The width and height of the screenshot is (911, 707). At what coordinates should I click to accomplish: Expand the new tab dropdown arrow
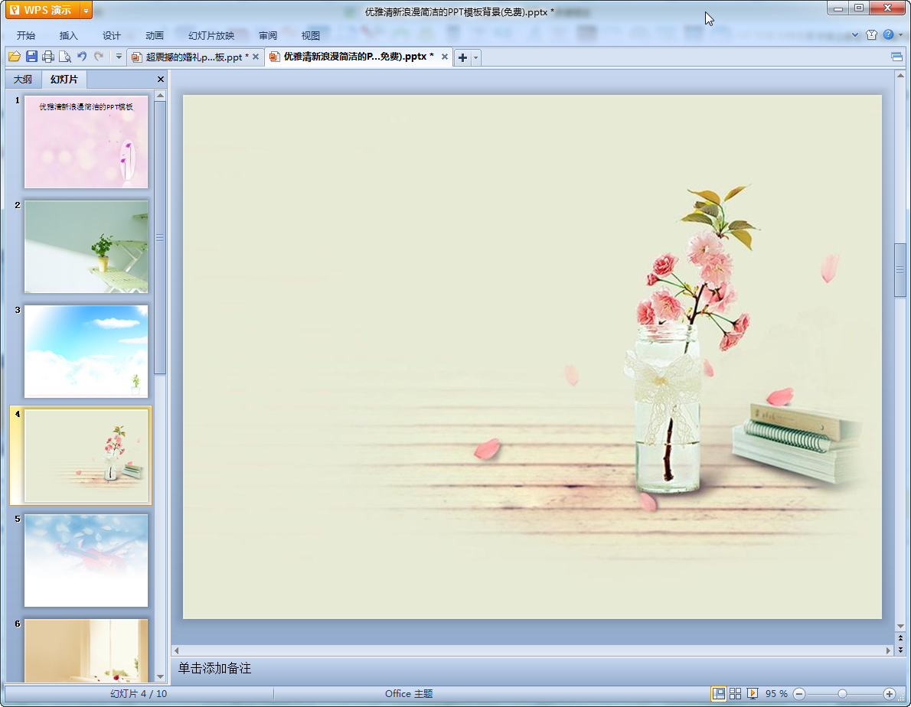476,57
